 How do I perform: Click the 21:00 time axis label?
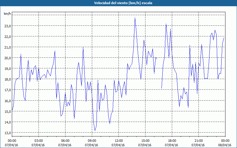coord(198,141)
